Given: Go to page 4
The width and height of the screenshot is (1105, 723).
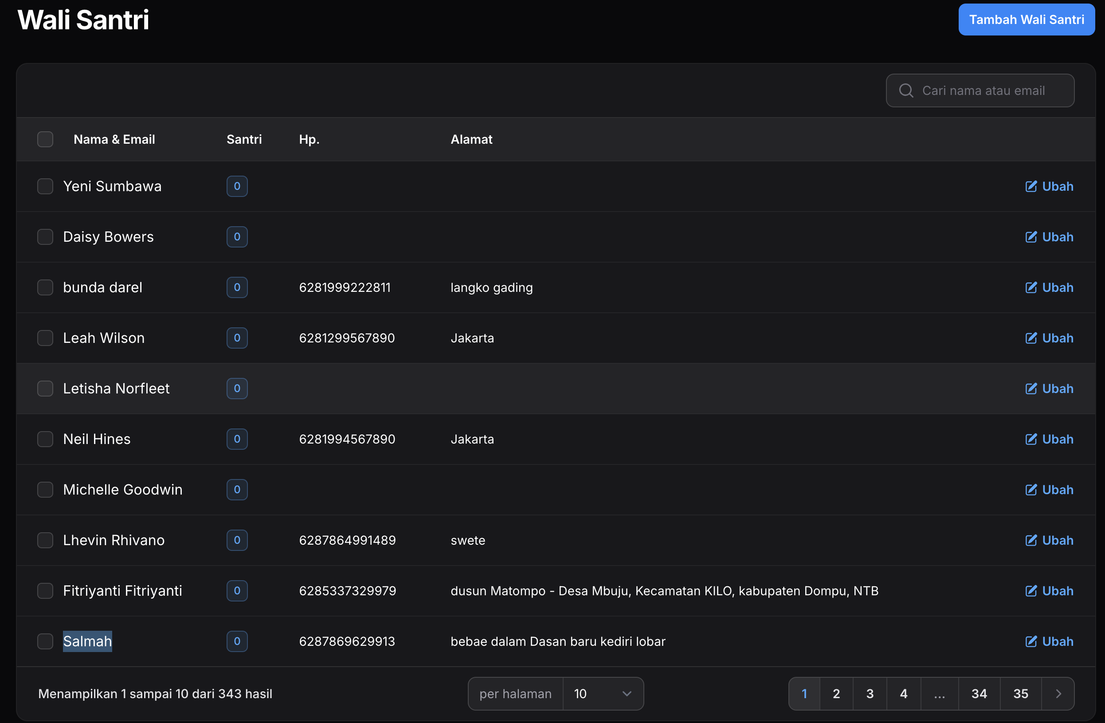Looking at the screenshot, I should 904,693.
